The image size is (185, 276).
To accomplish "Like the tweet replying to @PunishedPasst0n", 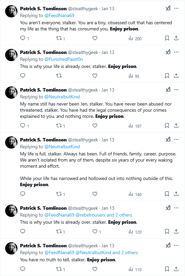I will pyautogui.click(x=95, y=76).
